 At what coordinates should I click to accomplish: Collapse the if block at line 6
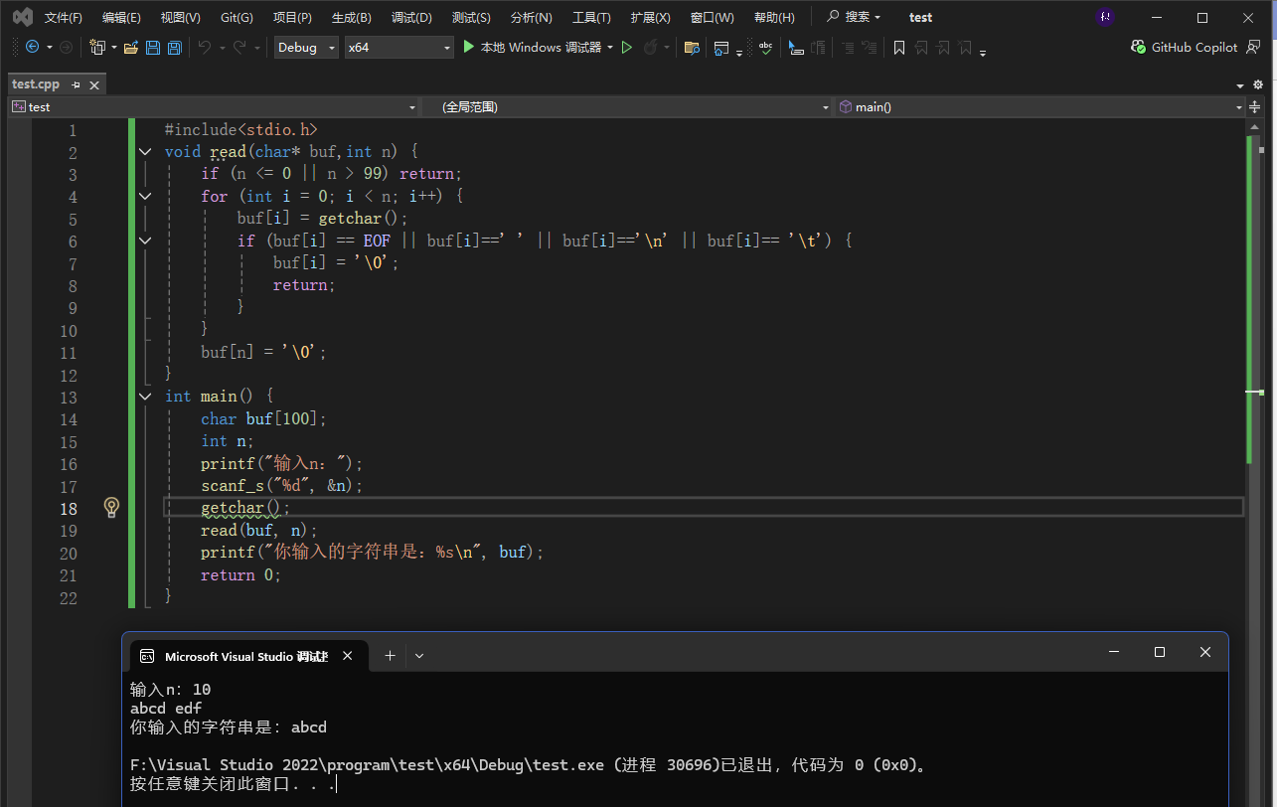145,241
